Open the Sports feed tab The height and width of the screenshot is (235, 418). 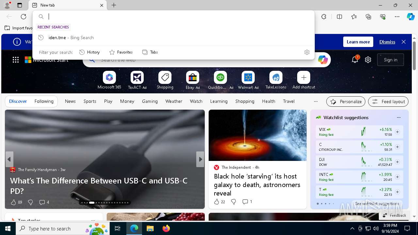[x=90, y=101]
